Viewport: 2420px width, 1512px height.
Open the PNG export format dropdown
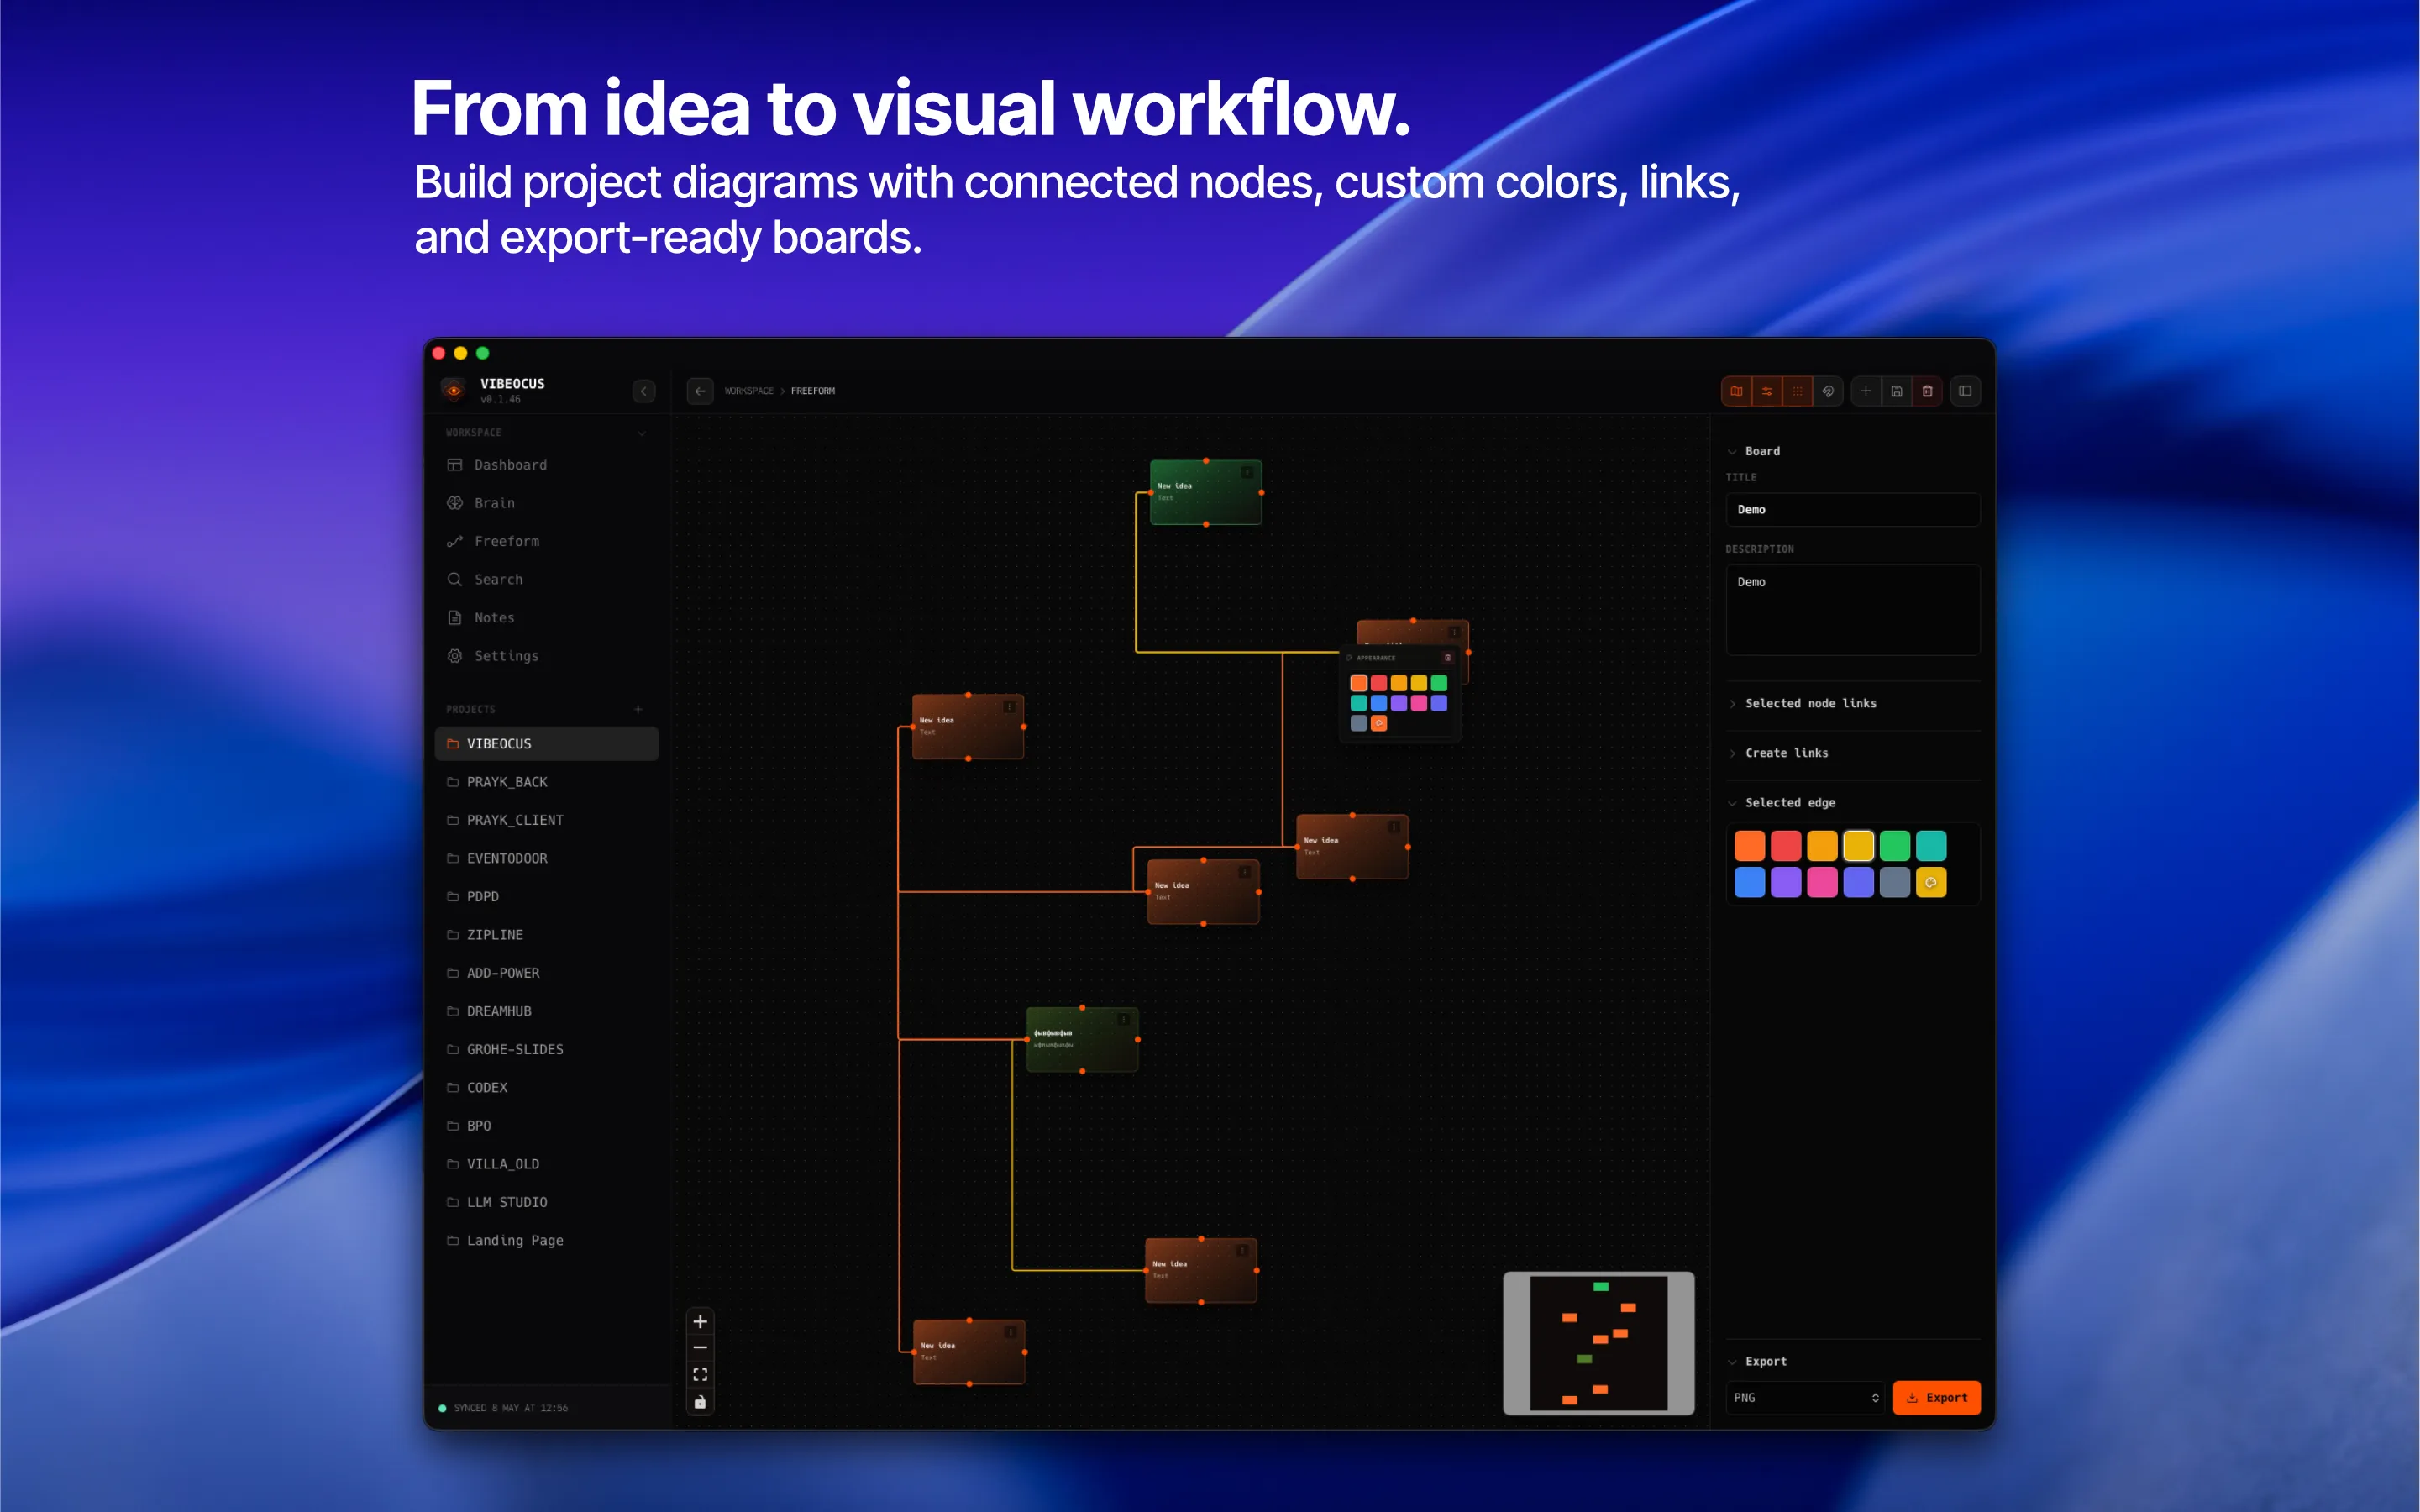(x=1805, y=1398)
